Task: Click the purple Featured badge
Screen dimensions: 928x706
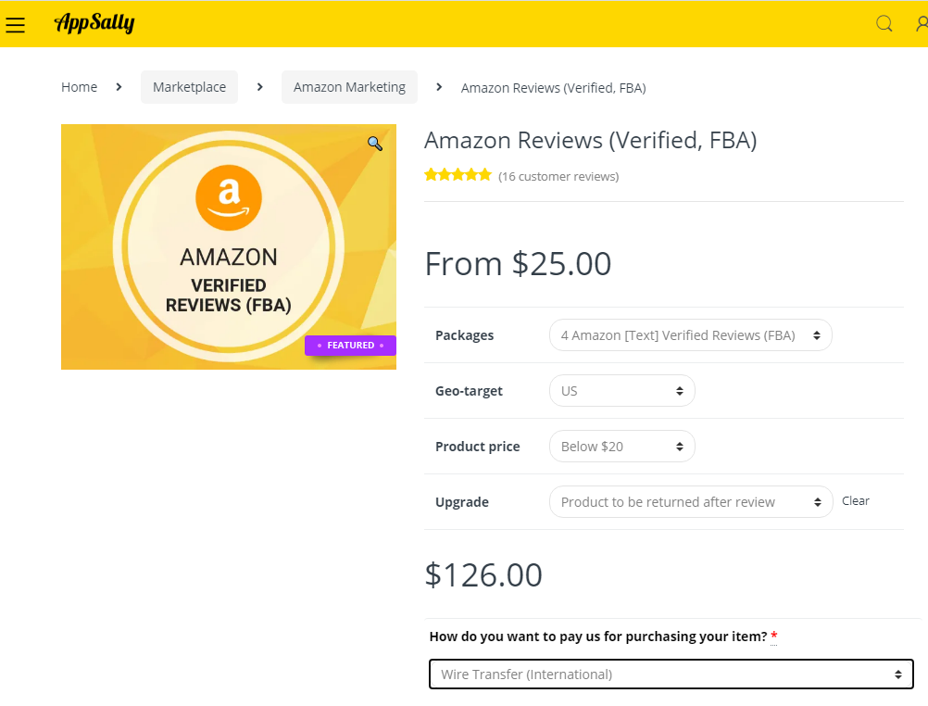Action: click(350, 346)
